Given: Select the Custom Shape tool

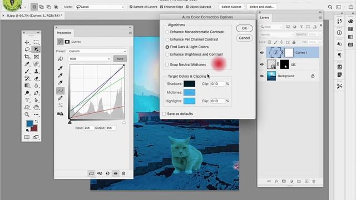Looking at the screenshot, I should [x=27, y=107].
